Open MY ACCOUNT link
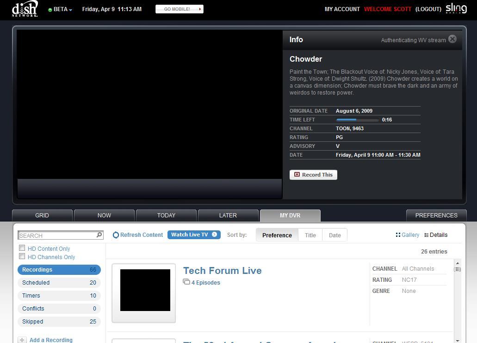The image size is (477, 343). click(x=342, y=9)
